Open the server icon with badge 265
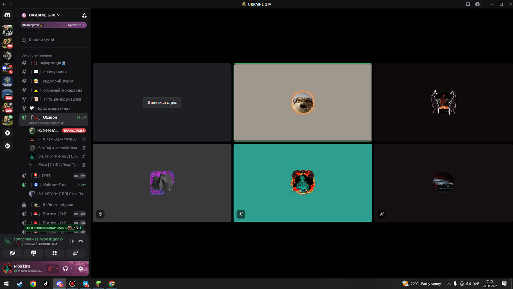Image resolution: width=513 pixels, height=289 pixels. click(x=7, y=107)
